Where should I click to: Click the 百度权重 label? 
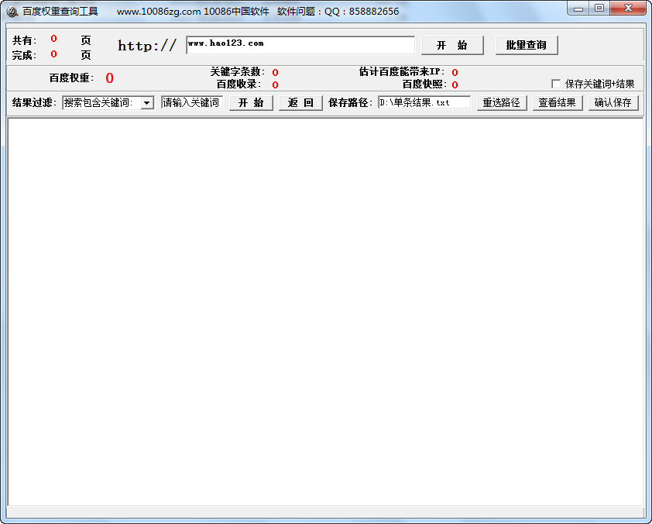(x=71, y=78)
